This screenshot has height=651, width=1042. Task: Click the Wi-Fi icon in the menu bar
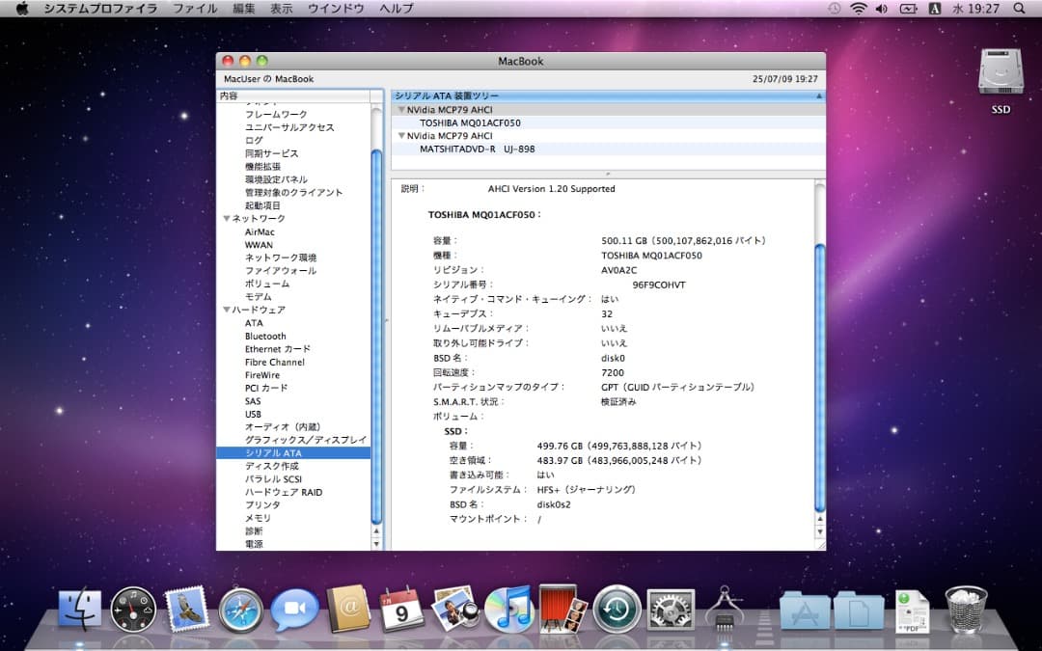(857, 9)
